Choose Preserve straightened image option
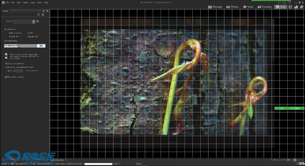305x166 pixels. (x=6, y=67)
